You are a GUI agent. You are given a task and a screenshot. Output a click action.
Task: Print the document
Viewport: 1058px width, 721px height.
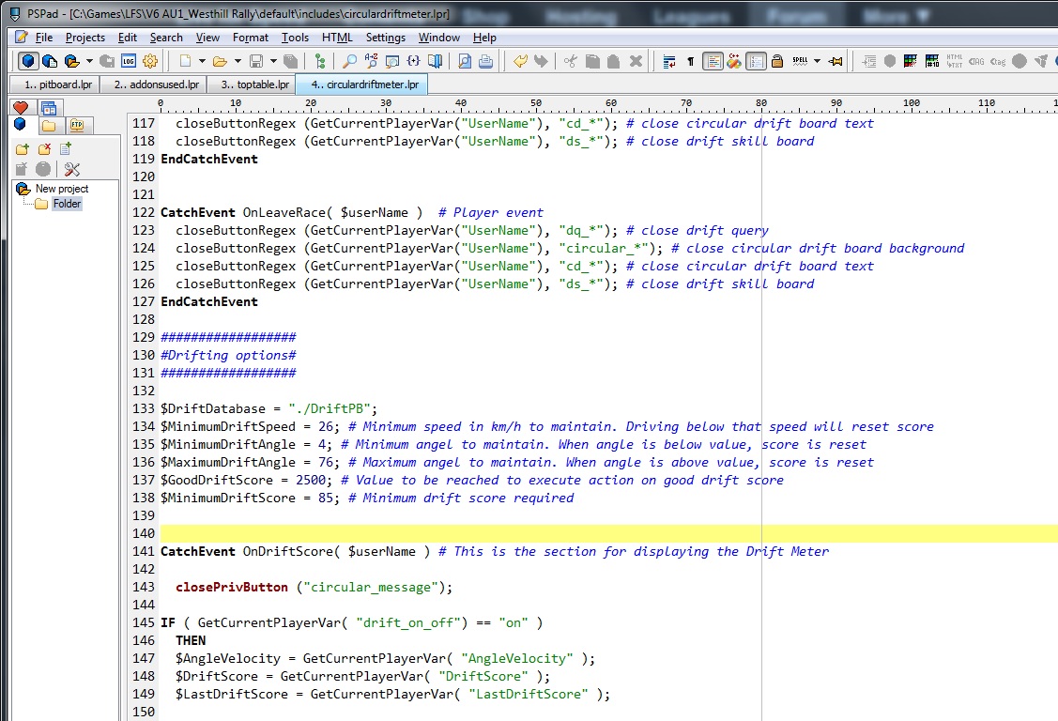(x=485, y=61)
